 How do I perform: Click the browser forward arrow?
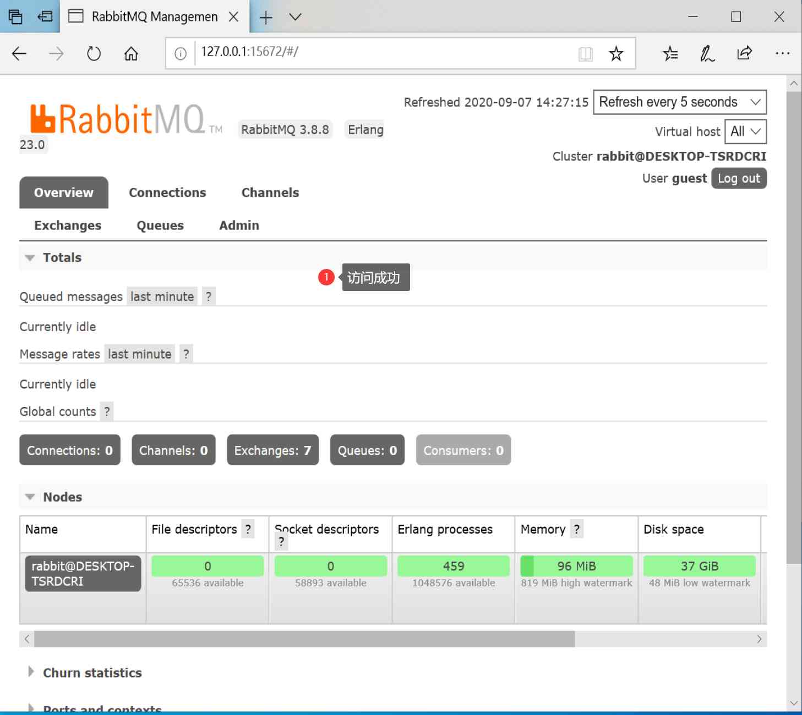tap(56, 53)
